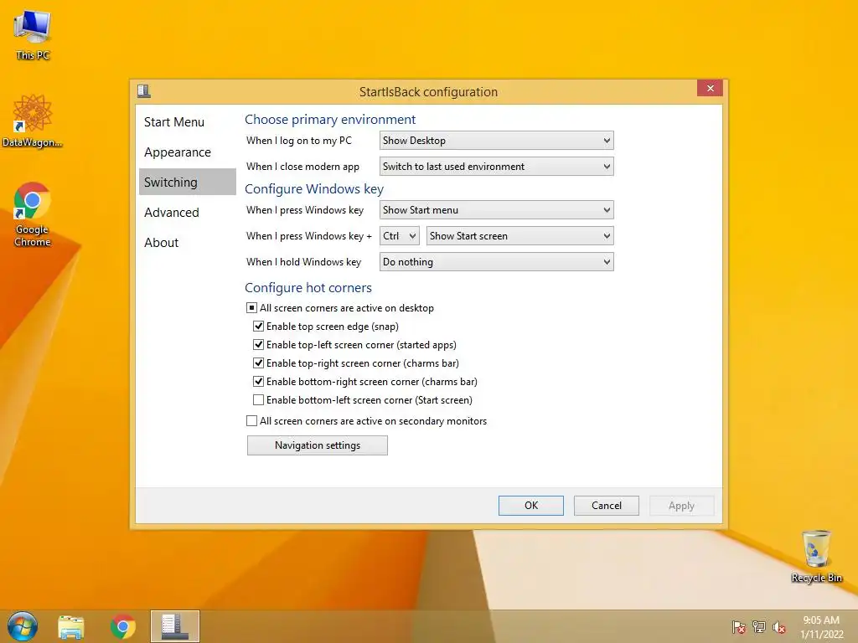This screenshot has width=858, height=643.
Task: Open the About section
Action: tap(187, 242)
